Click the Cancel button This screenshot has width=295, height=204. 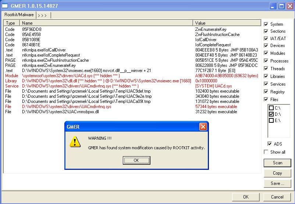coord(277,197)
